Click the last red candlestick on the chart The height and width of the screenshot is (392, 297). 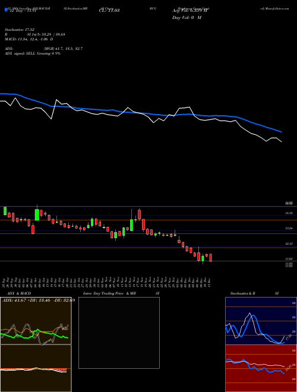coord(211,258)
